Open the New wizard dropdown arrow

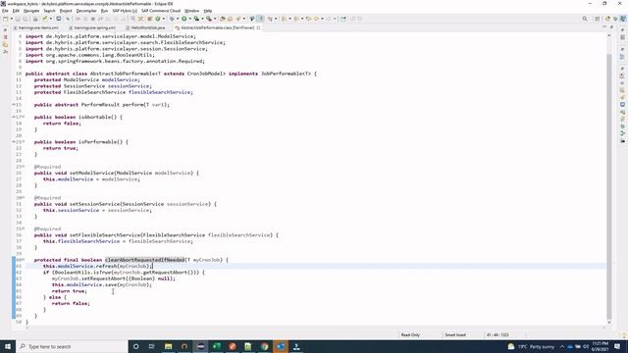pyautogui.click(x=11, y=19)
